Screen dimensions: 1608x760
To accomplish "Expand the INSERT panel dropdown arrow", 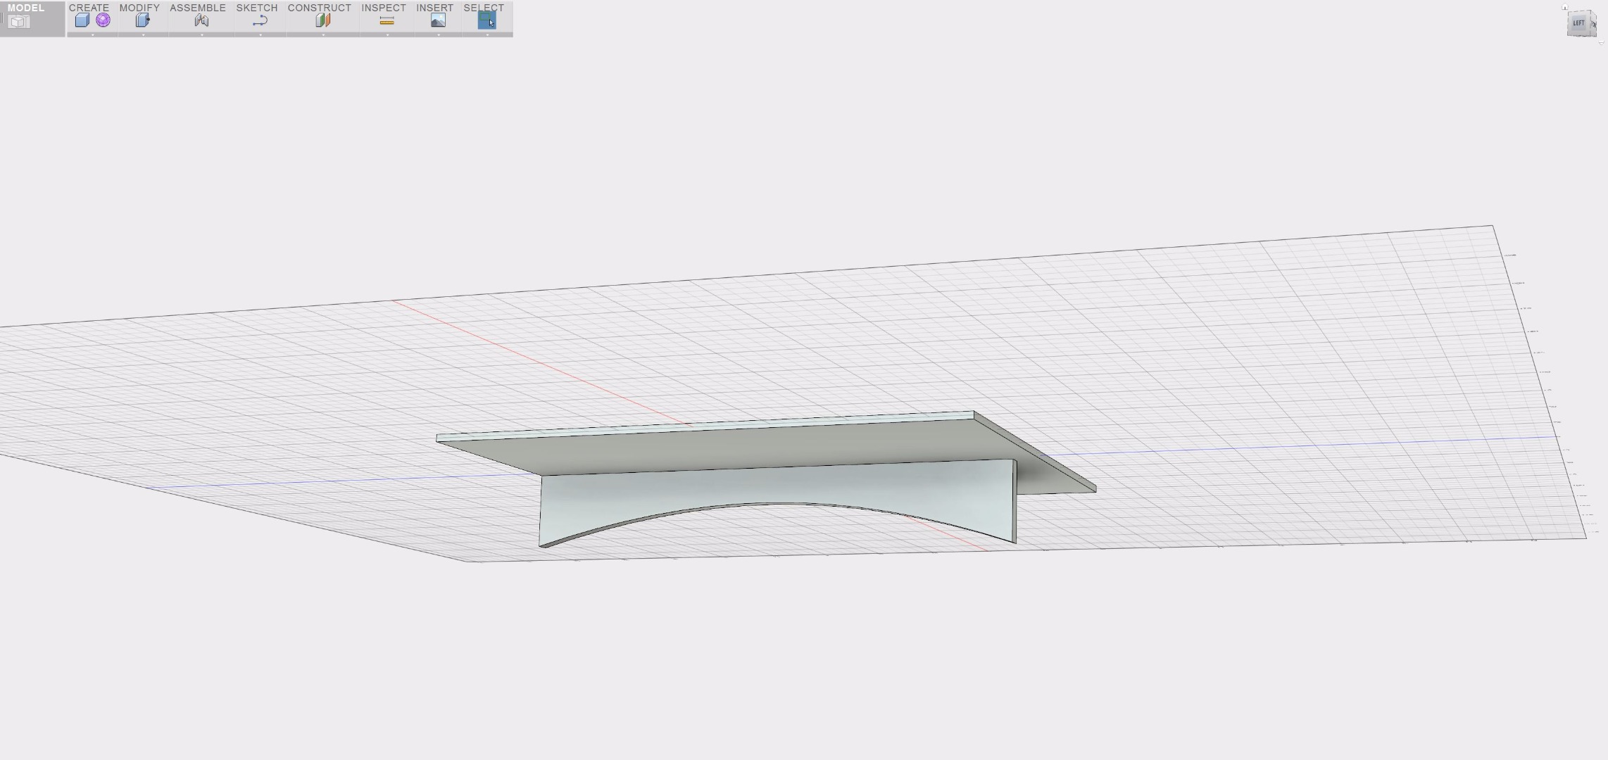I will (439, 34).
